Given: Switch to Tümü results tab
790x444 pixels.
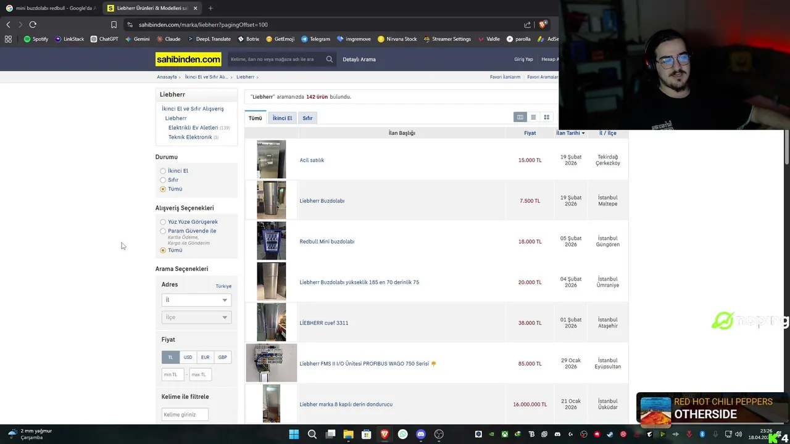Looking at the screenshot, I should click(x=256, y=118).
